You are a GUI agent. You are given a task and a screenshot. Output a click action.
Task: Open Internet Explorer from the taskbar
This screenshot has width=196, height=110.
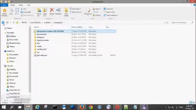tap(37, 107)
